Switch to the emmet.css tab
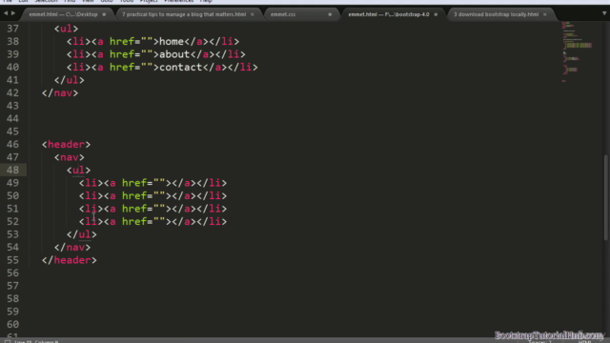Screen dimensions: 610x343 point(283,14)
